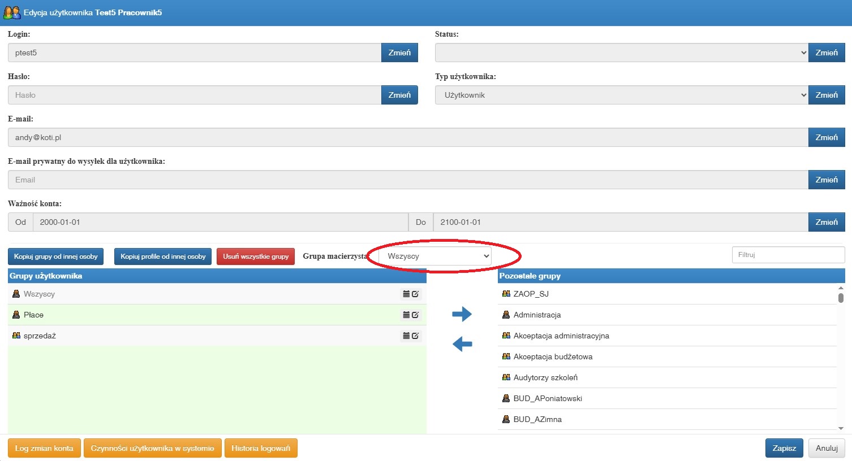Click the scroll down arrow of Pozostałe grupy list
This screenshot has height=461, width=852.
[841, 429]
